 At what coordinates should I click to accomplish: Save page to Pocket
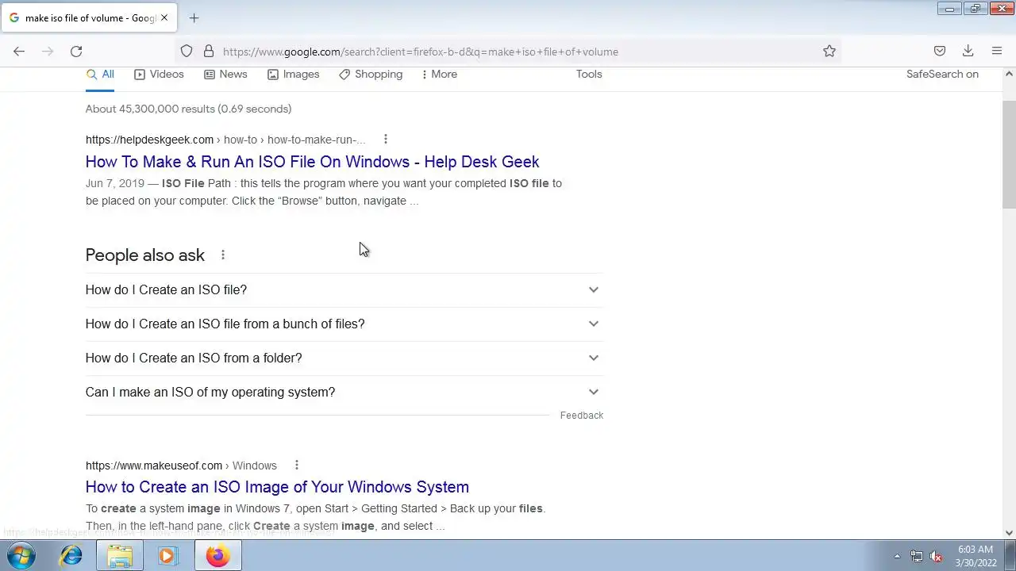(x=940, y=52)
